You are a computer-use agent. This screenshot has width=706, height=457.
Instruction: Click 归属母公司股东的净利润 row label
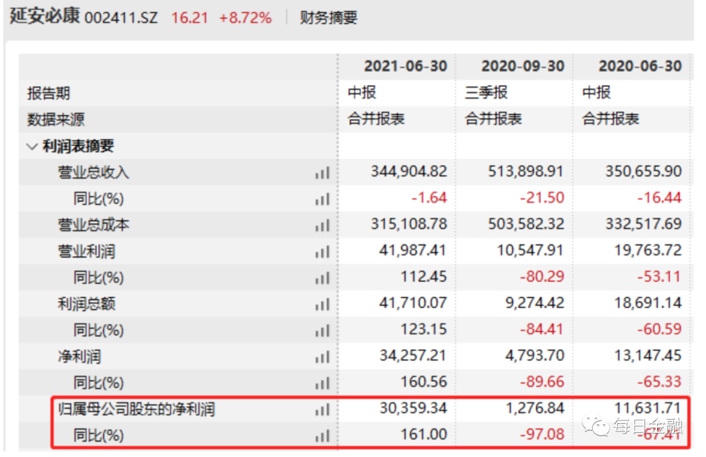point(137,409)
